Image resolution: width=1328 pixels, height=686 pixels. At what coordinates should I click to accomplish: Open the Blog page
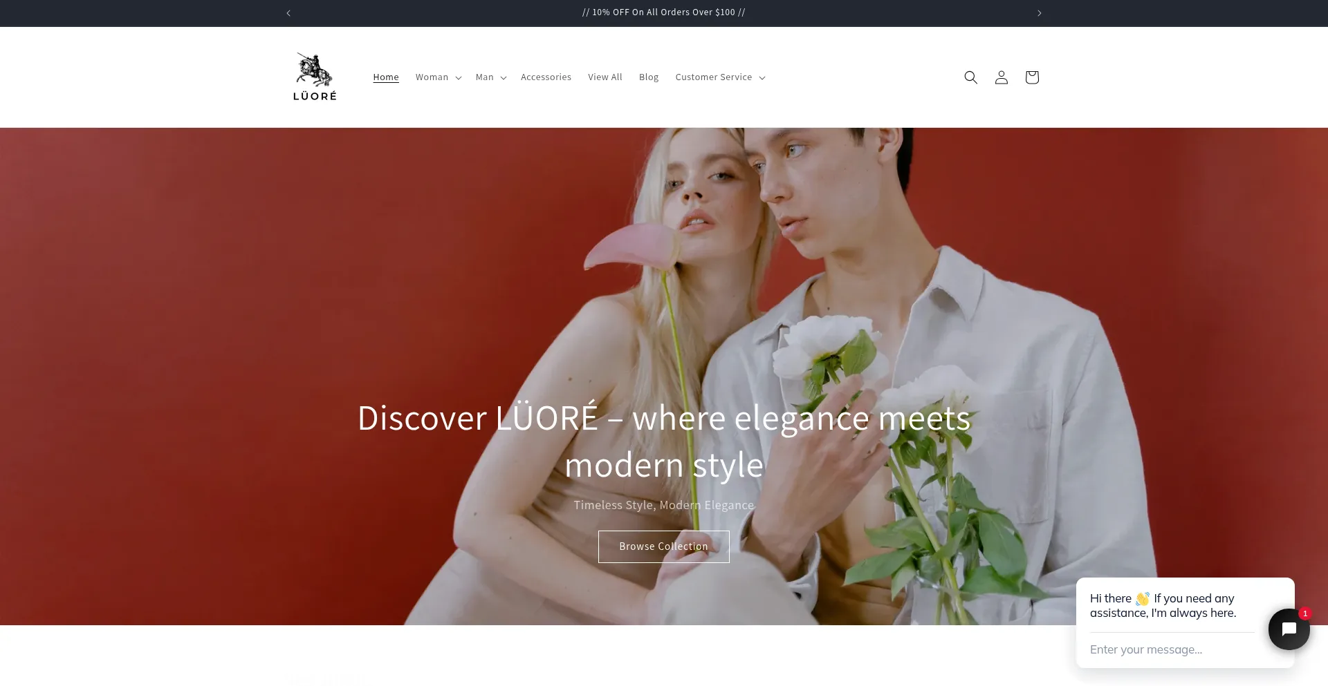649,77
